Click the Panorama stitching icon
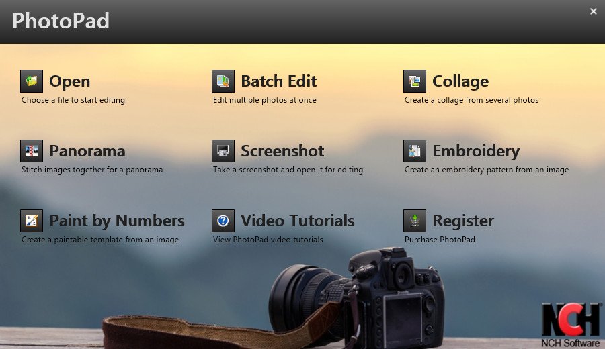Image resolution: width=605 pixels, height=349 pixels. [x=32, y=151]
